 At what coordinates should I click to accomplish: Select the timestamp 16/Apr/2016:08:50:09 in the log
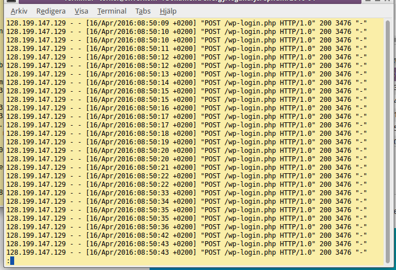[x=129, y=23]
